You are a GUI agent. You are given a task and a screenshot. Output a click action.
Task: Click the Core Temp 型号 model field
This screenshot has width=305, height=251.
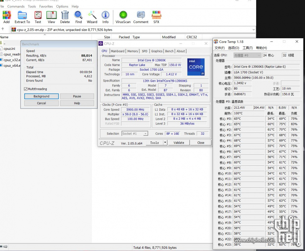[266, 67]
